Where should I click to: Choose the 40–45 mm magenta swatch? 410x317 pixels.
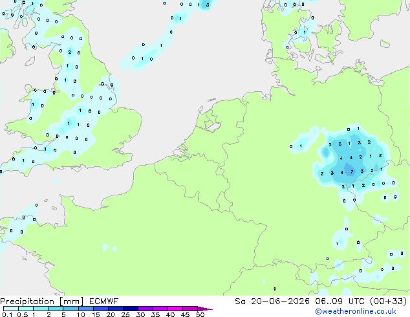click(x=175, y=309)
